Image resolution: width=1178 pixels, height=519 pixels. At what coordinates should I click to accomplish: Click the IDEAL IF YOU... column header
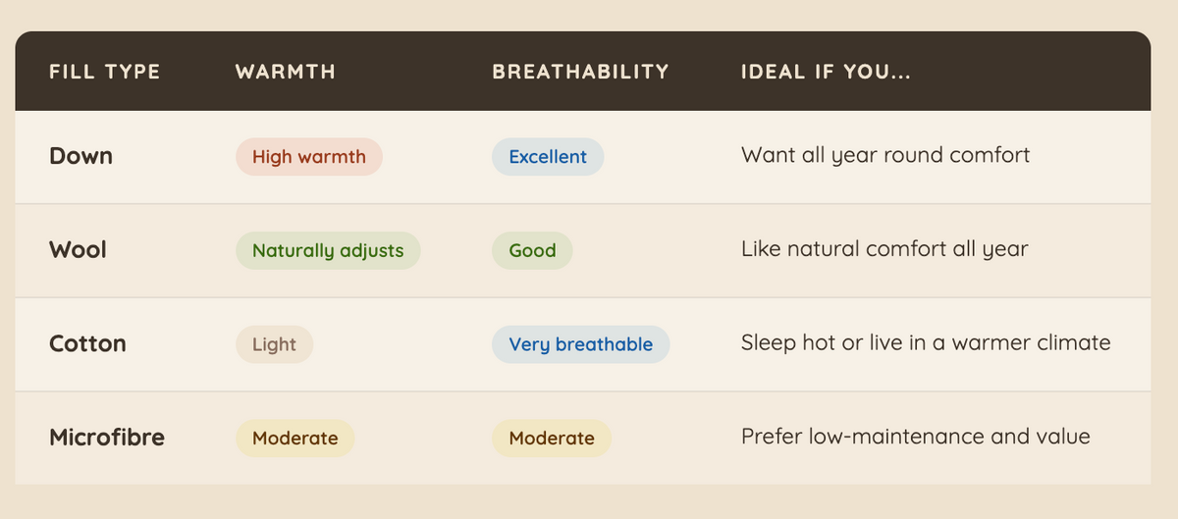(x=826, y=72)
